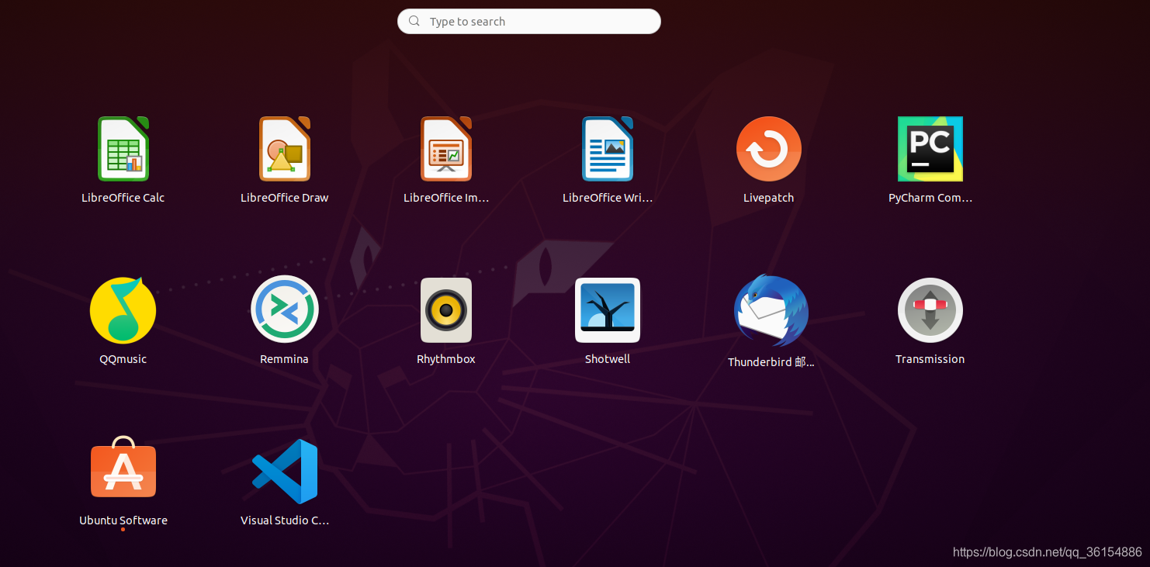Click the "LibreOffice Draw" label
1150x567 pixels.
[x=285, y=198]
